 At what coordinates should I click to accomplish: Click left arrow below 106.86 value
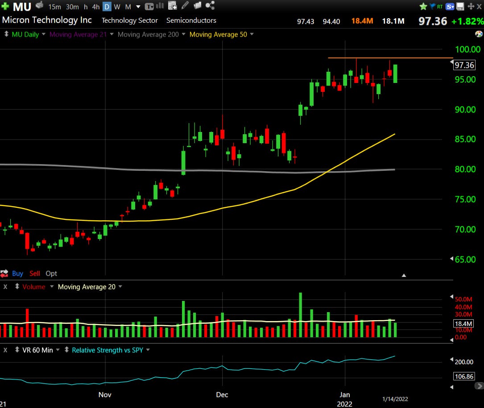451,387
